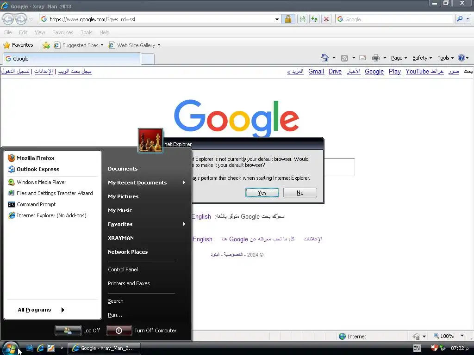
Task: Click the chess user account picture
Action: pos(150,141)
